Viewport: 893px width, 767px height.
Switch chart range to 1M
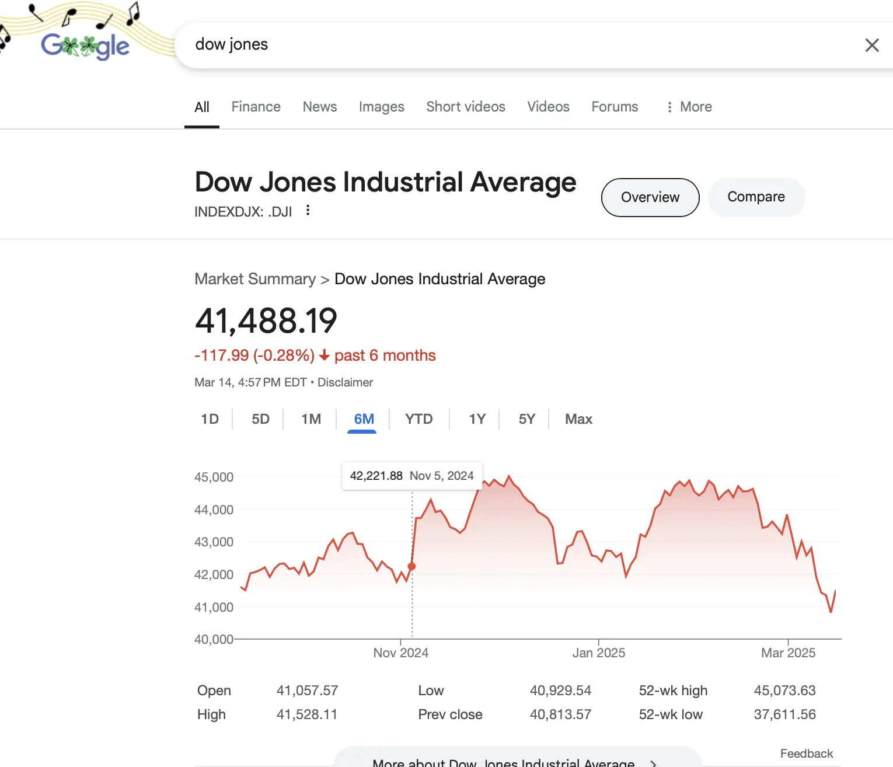click(311, 419)
